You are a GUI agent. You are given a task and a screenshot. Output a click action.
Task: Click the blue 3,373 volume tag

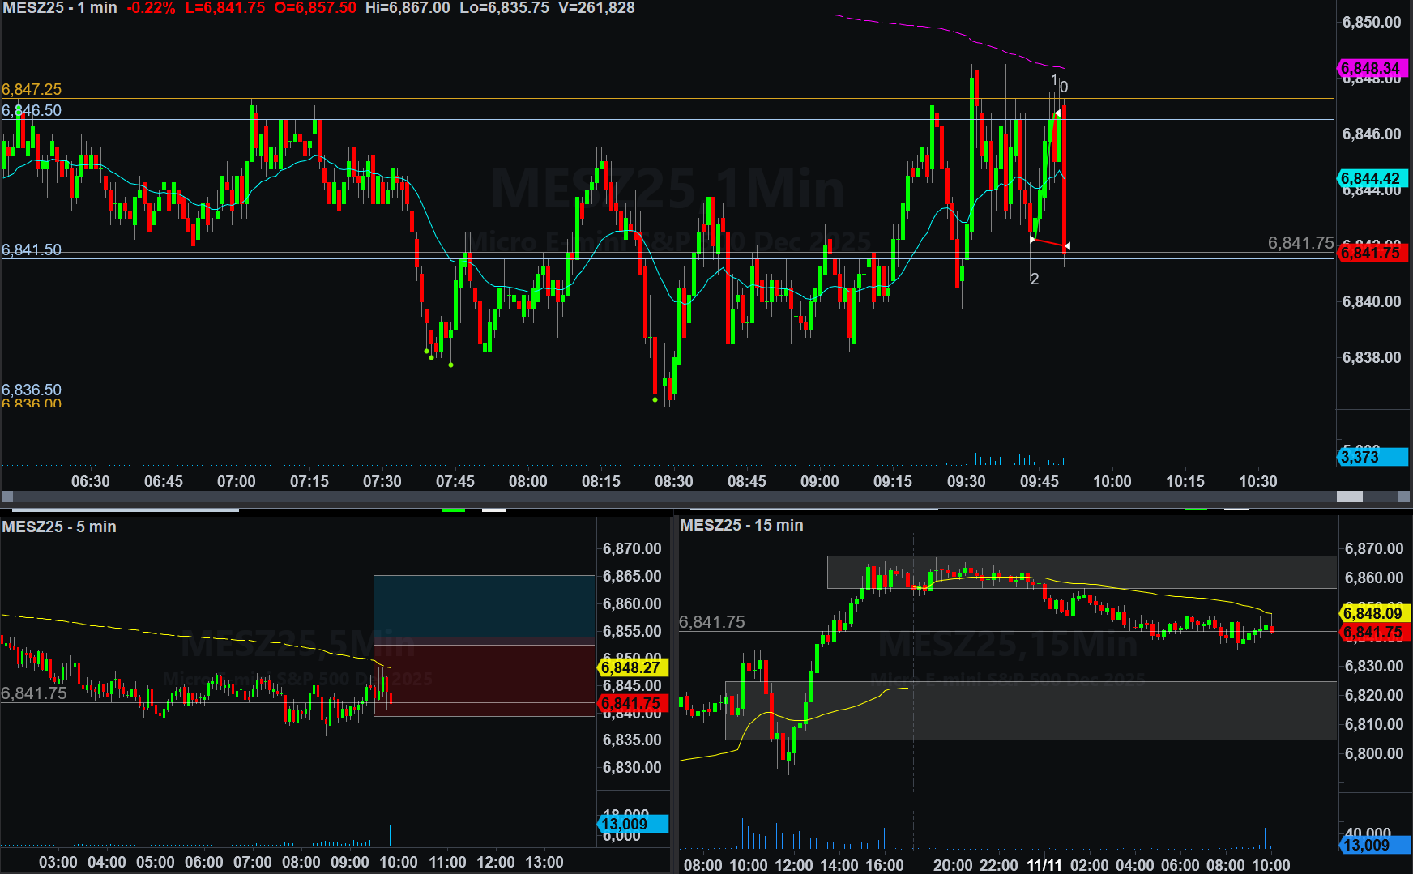[x=1371, y=457]
